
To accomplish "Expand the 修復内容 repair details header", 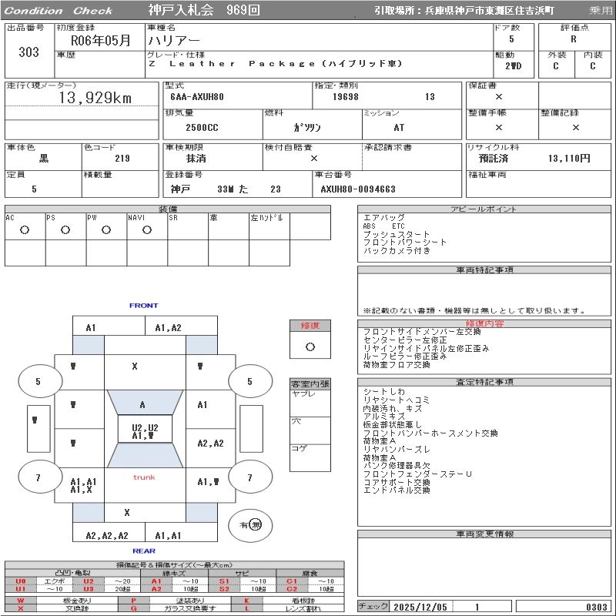I will (484, 324).
